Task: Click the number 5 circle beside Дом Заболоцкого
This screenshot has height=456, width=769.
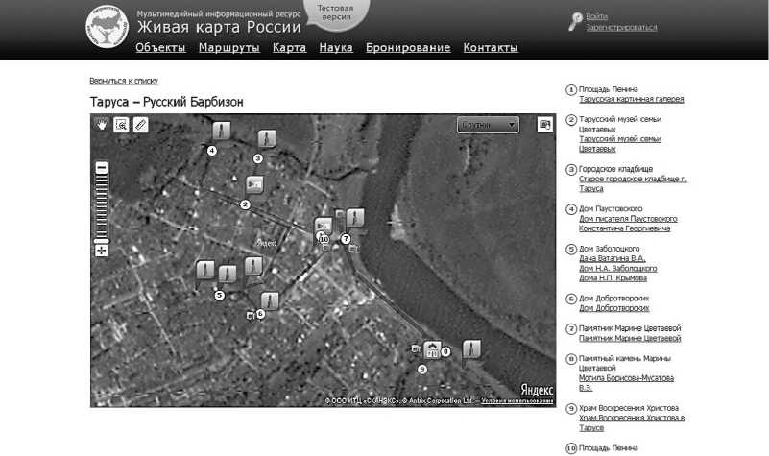Action: [x=571, y=249]
